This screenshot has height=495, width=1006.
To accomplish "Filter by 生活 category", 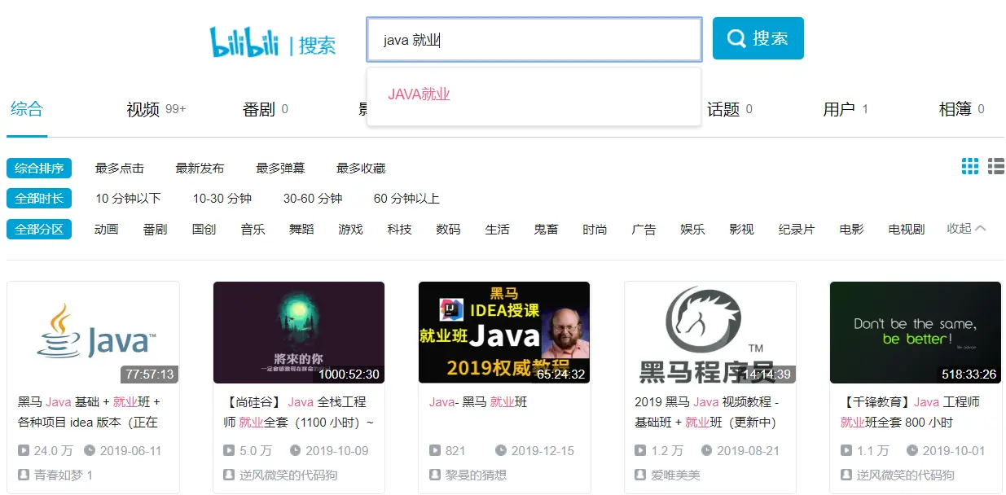I will tap(498, 230).
